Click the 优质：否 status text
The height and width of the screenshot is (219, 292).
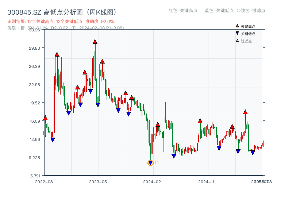tap(12, 27)
